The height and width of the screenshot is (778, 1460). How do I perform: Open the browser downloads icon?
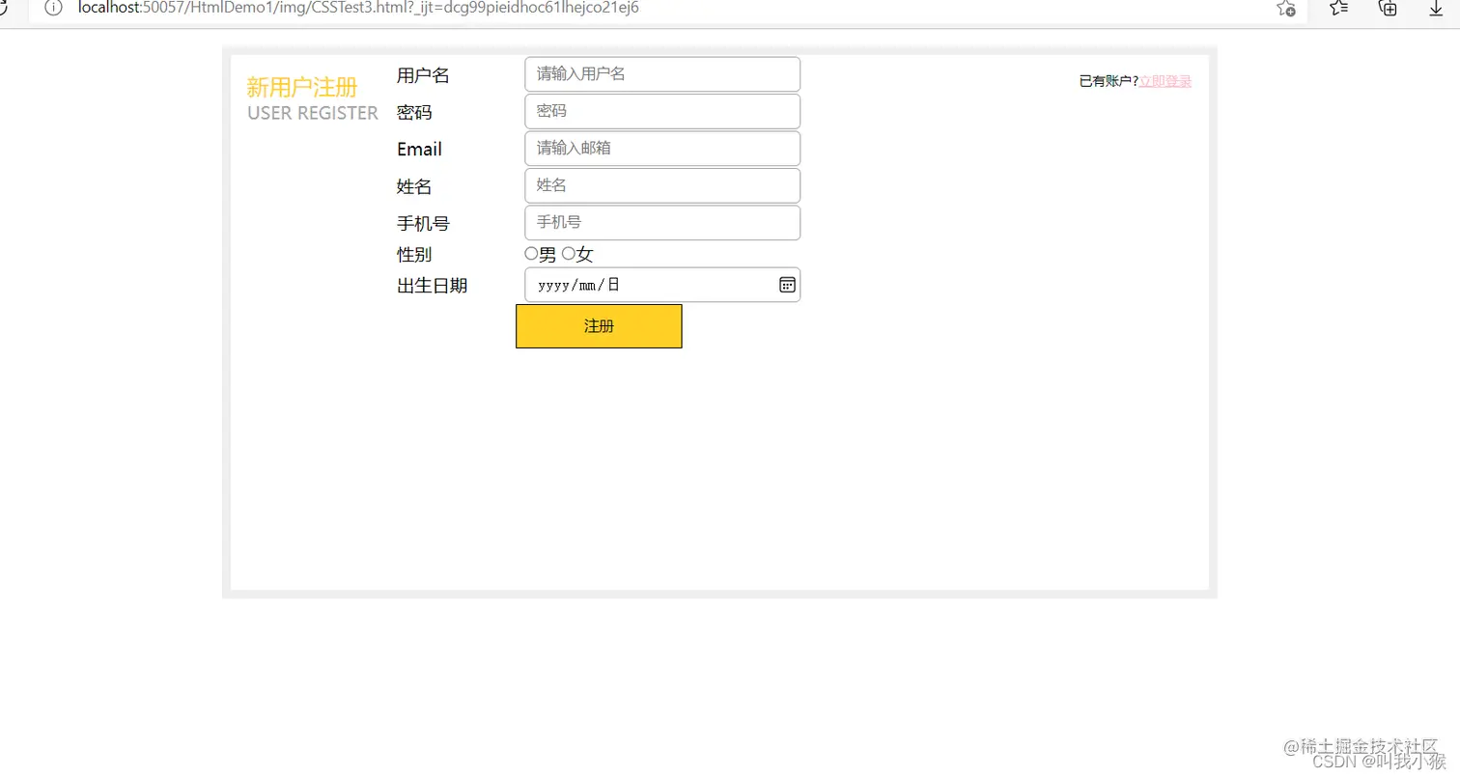click(x=1436, y=8)
